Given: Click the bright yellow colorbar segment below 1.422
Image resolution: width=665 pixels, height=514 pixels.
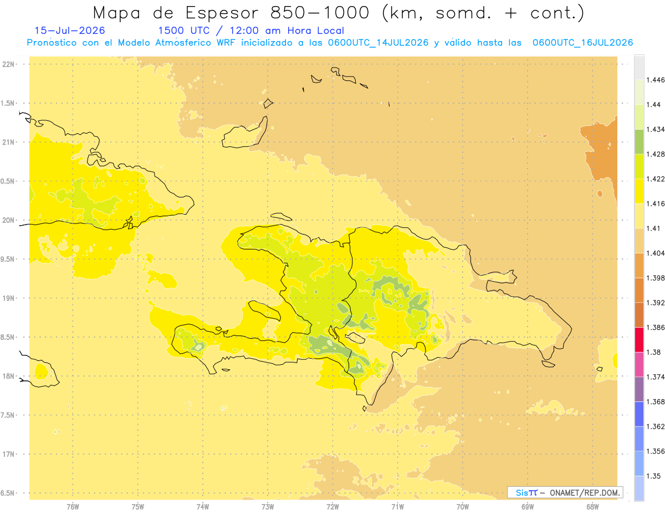Looking at the screenshot, I should 639,191.
